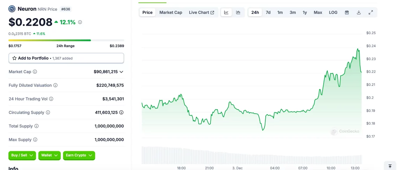This screenshot has width=398, height=170.
Task: Expand the Market Cap value chevron
Action: point(121,72)
